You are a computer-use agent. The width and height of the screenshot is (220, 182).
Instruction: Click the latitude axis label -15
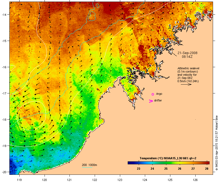point(4,41)
